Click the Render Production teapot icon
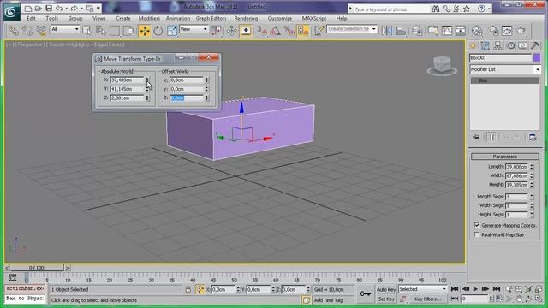Image resolution: width=548 pixels, height=308 pixels. coord(521,31)
